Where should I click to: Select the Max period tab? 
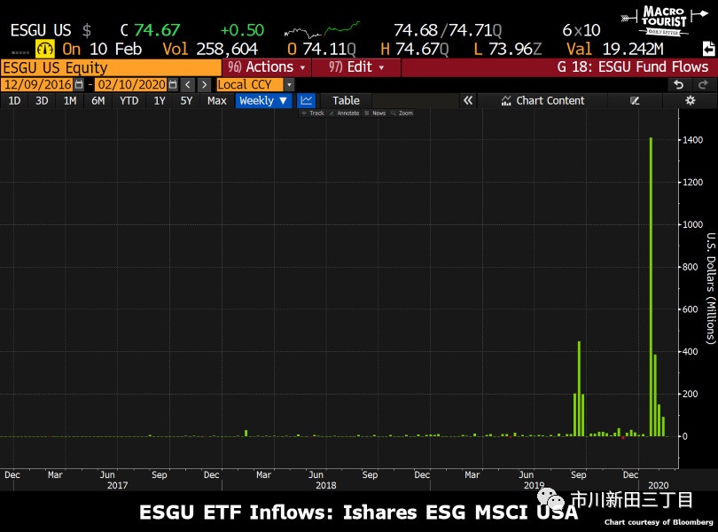coord(216,101)
